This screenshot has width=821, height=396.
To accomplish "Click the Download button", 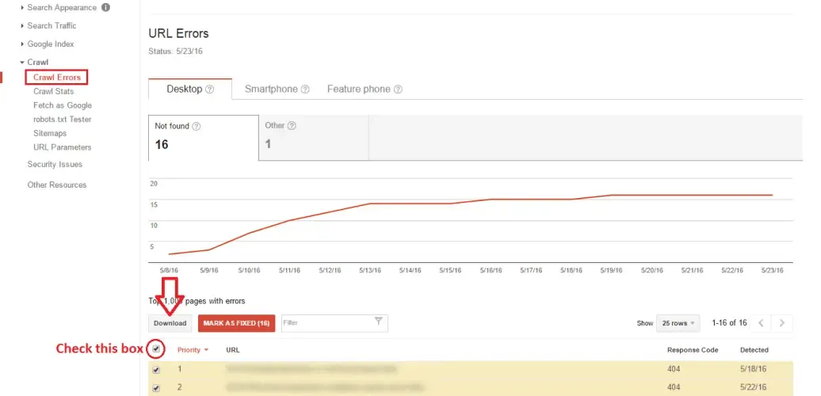I will tap(170, 323).
